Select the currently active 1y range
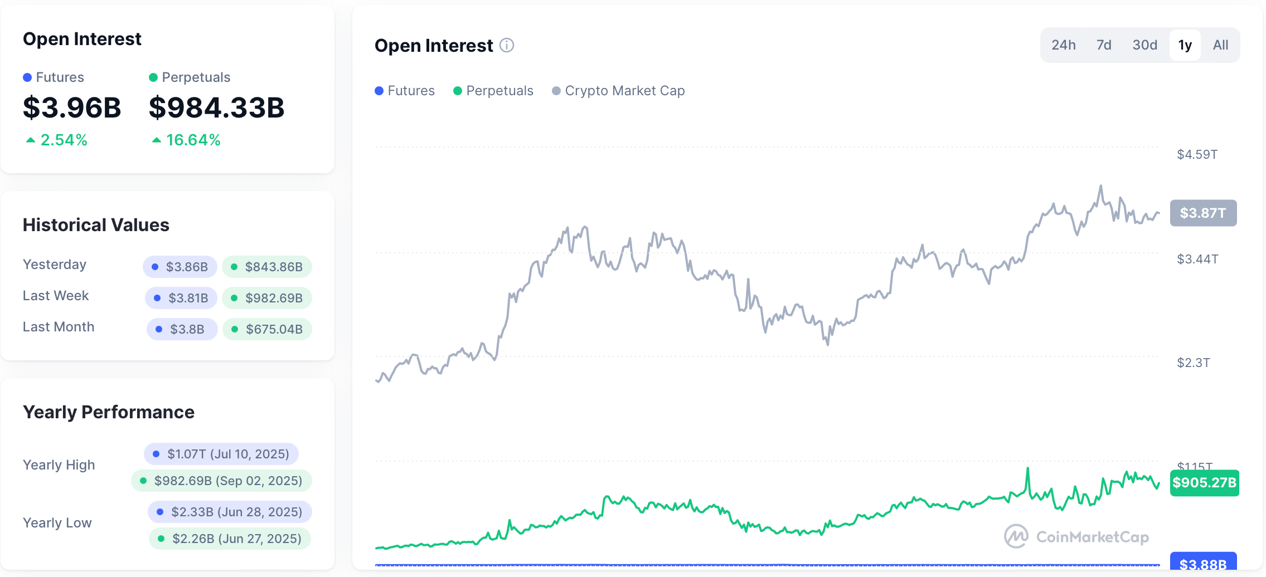The width and height of the screenshot is (1266, 577). click(1185, 45)
